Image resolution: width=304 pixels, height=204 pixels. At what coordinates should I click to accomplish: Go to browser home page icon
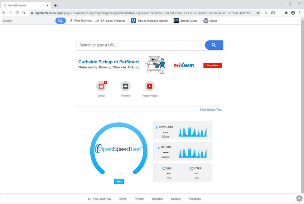[24, 13]
